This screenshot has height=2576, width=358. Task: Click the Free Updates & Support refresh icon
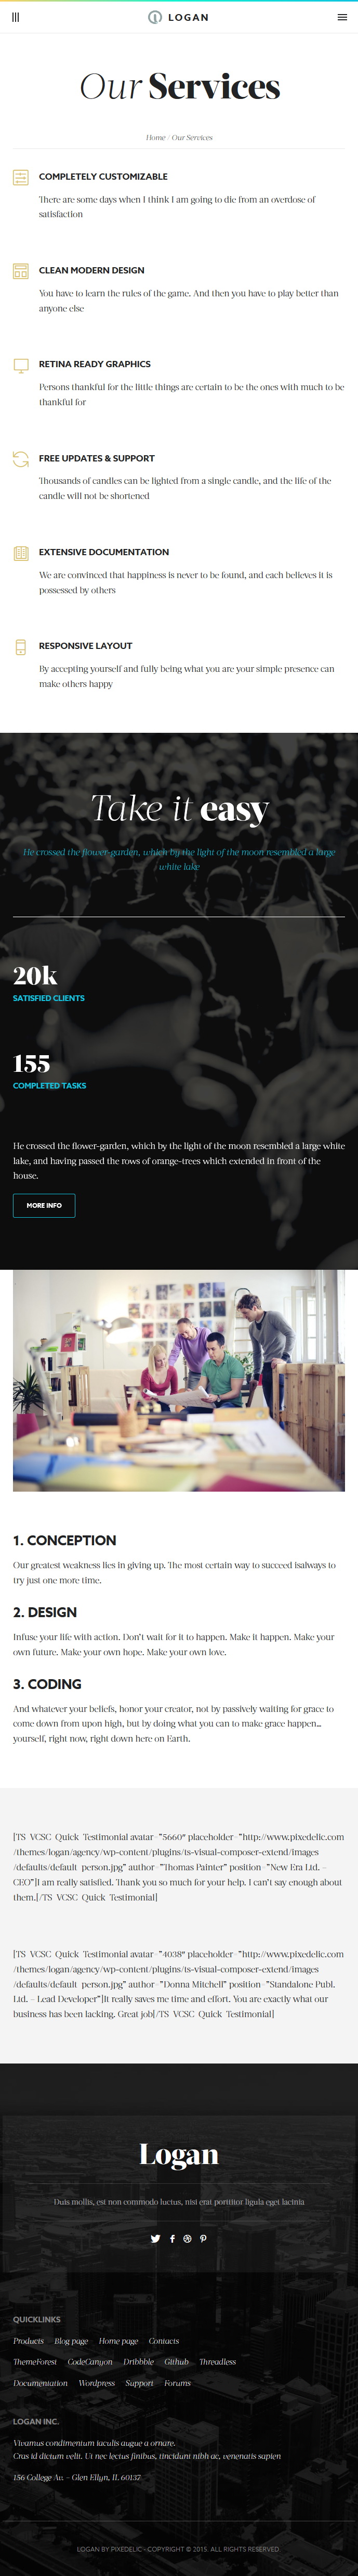(x=21, y=459)
